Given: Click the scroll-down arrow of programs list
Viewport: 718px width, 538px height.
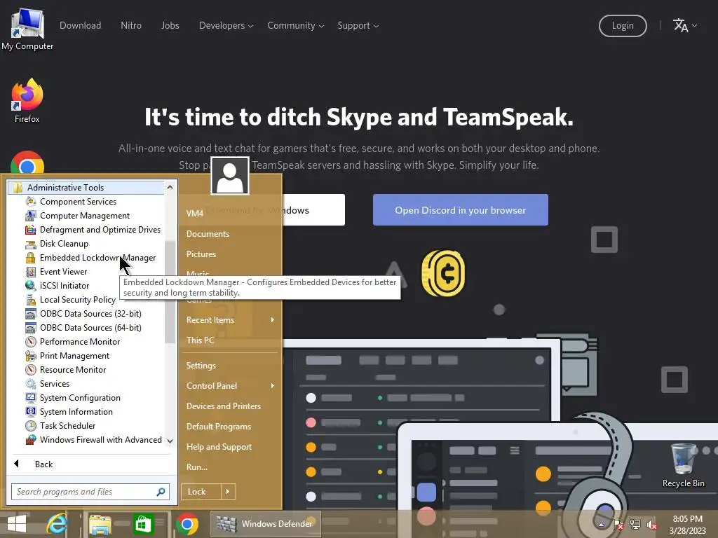Looking at the screenshot, I should tap(170, 441).
